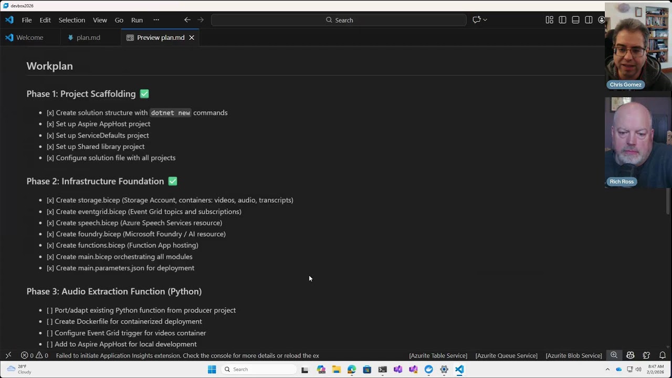Click the Application Insights failure message
This screenshot has height=378, width=672.
tap(187, 355)
